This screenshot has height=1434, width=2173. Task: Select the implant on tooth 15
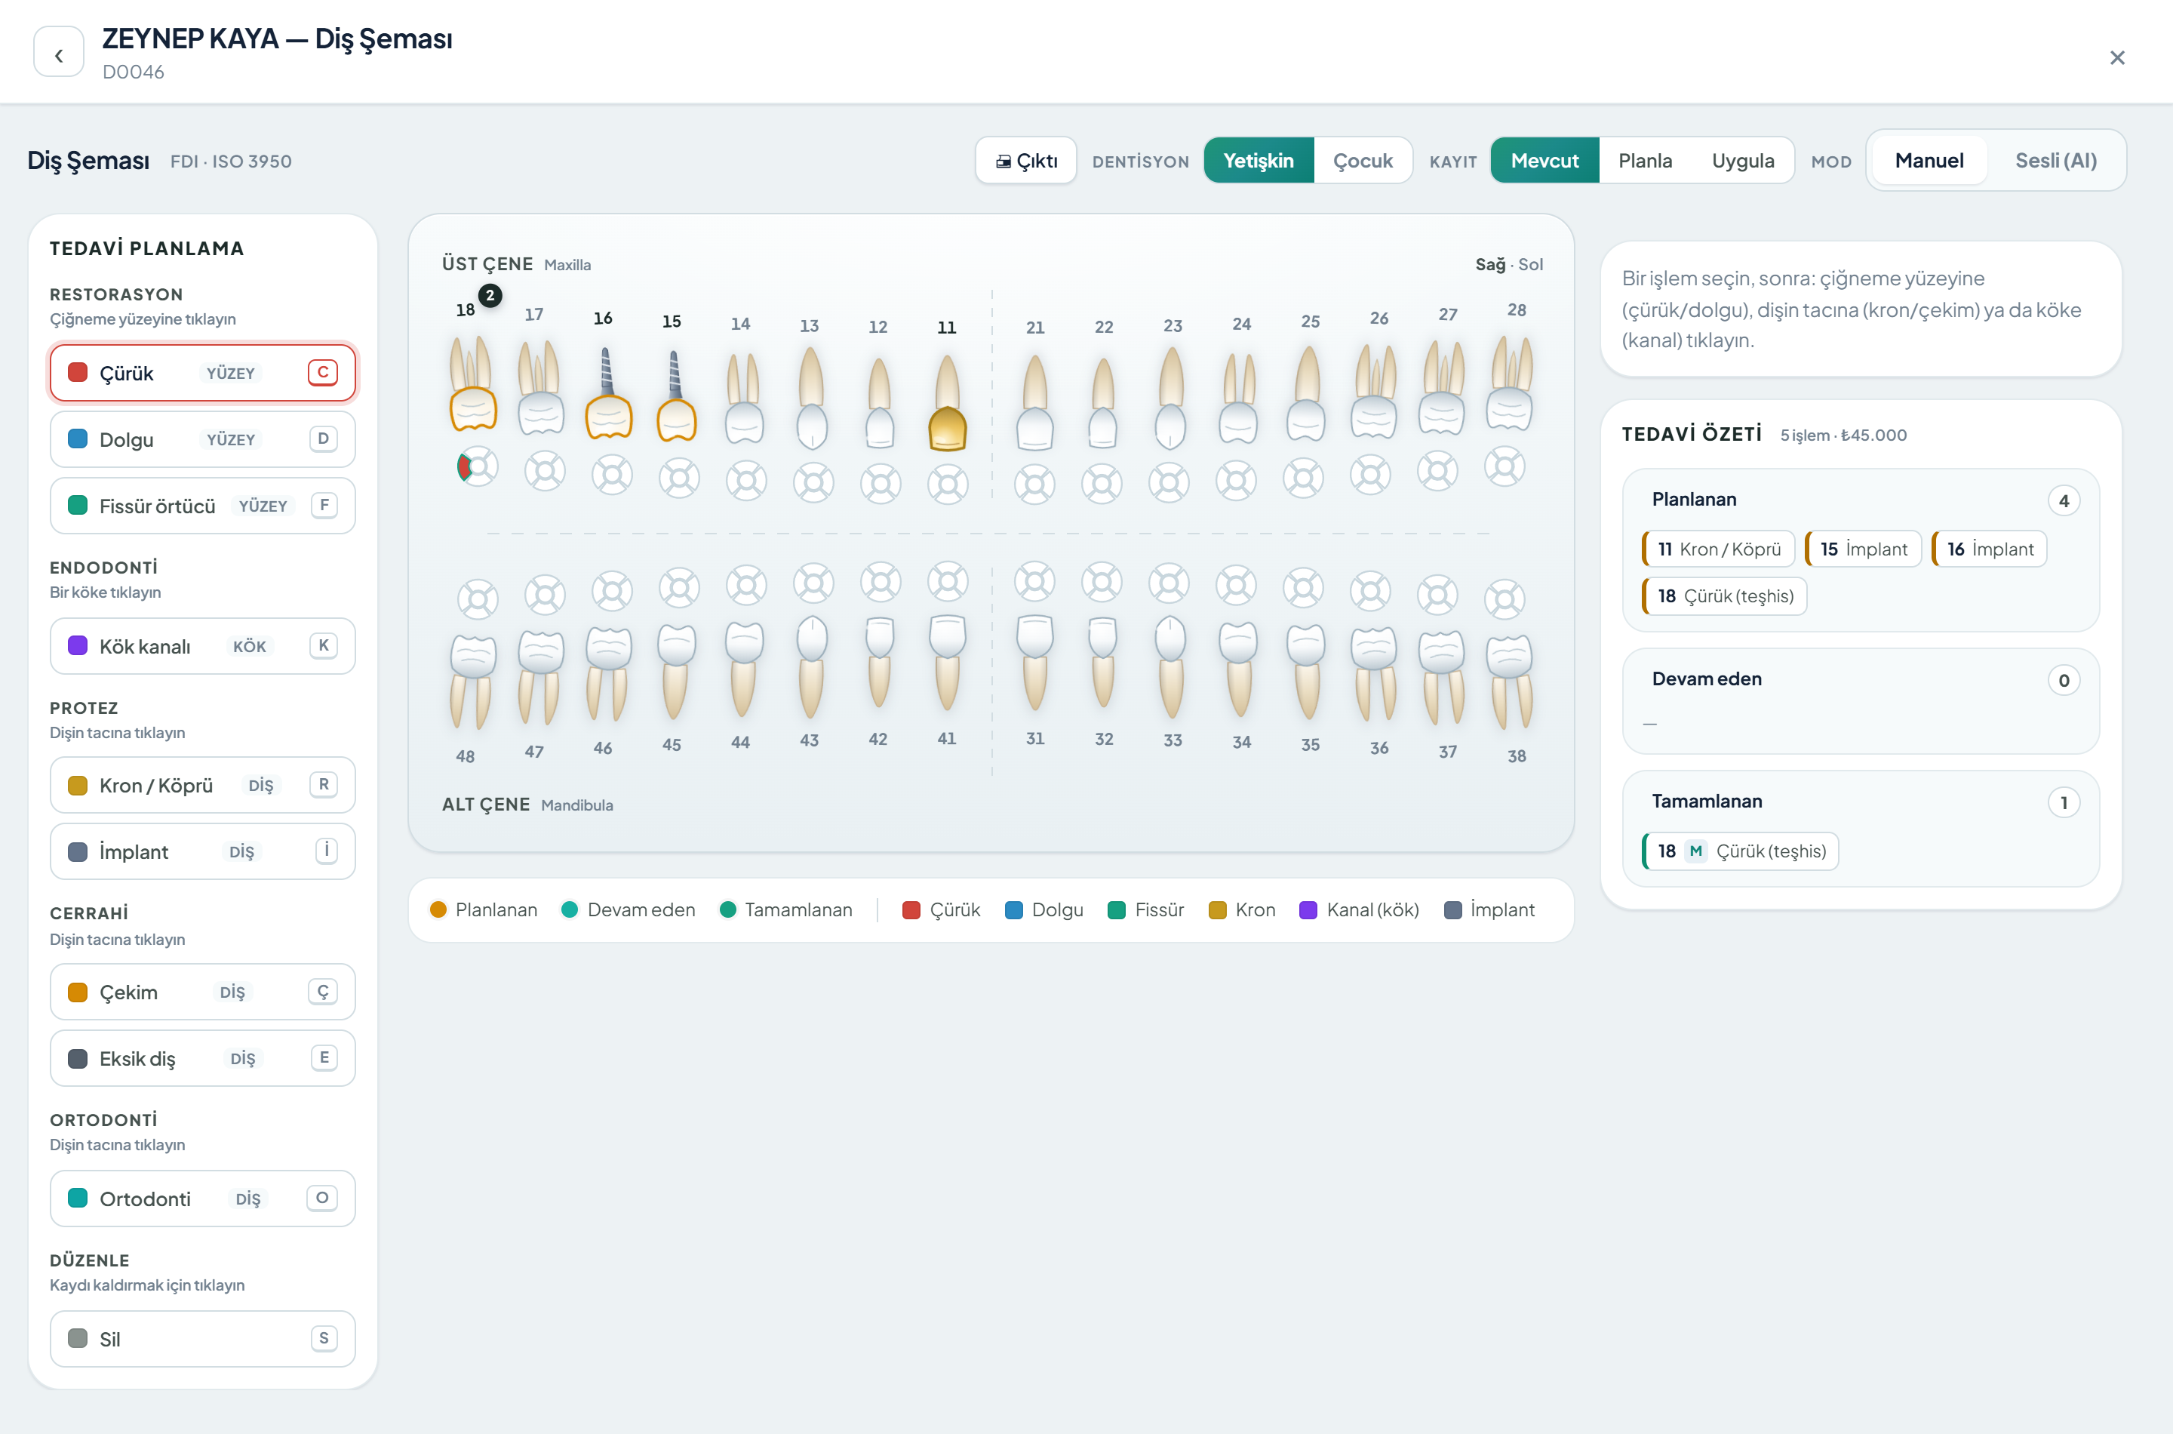point(675,396)
